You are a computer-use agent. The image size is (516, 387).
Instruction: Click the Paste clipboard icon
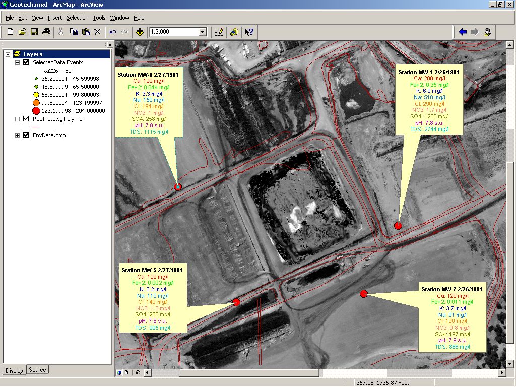pos(86,32)
